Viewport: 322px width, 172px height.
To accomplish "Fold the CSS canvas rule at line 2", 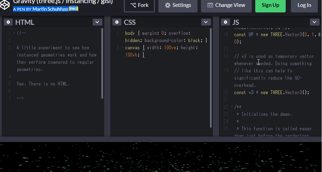I will pos(123,48).
